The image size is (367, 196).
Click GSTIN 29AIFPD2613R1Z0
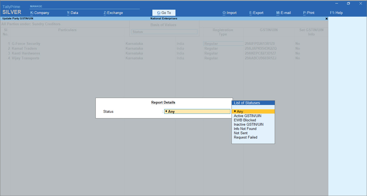[x=260, y=43]
